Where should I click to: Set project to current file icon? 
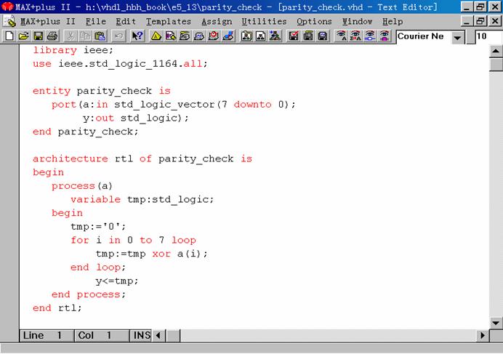coord(275,36)
